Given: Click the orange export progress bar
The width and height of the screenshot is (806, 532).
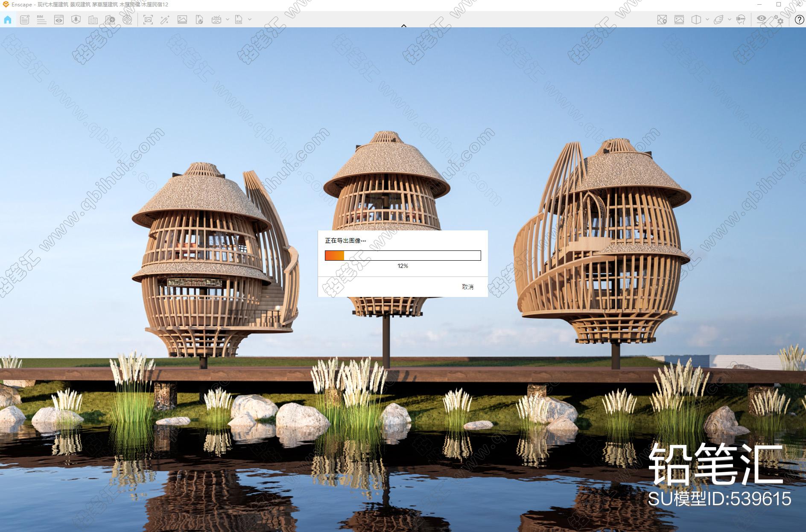Looking at the screenshot, I should [403, 256].
